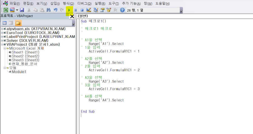Click the Insert UserForm icon
Image resolution: width=253 pixels, height=134 pixels.
12,10
